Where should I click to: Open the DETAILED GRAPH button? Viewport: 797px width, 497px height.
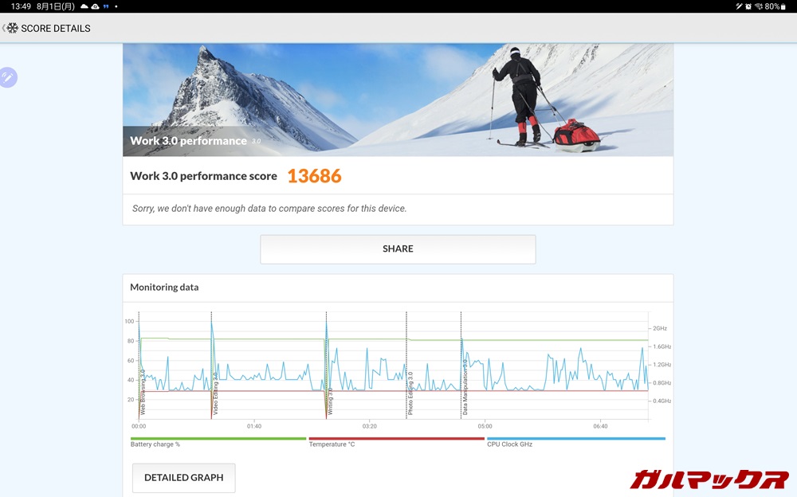pos(183,478)
